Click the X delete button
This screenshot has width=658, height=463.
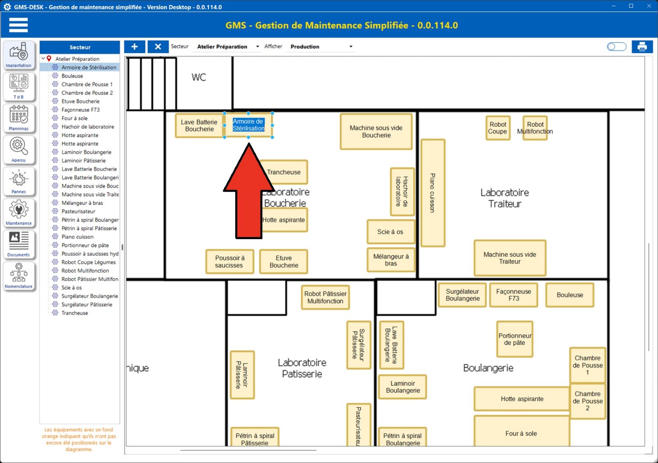[x=158, y=47]
